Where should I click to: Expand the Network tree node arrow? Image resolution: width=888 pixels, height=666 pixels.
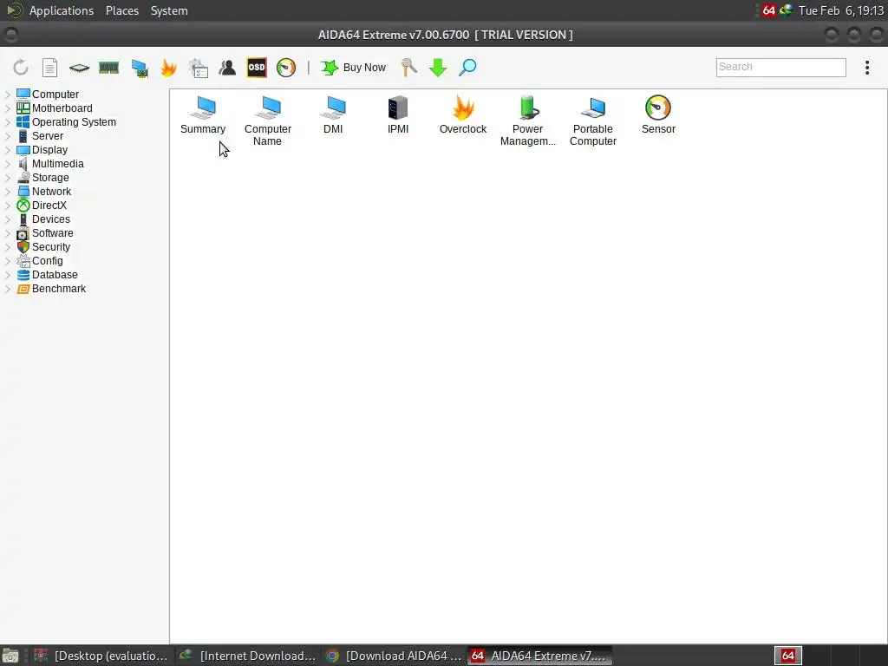8,192
